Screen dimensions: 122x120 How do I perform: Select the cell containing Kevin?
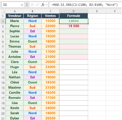point(15,108)
